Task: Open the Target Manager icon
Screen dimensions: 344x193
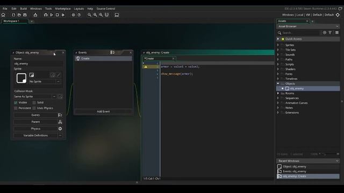Action: click(338, 15)
